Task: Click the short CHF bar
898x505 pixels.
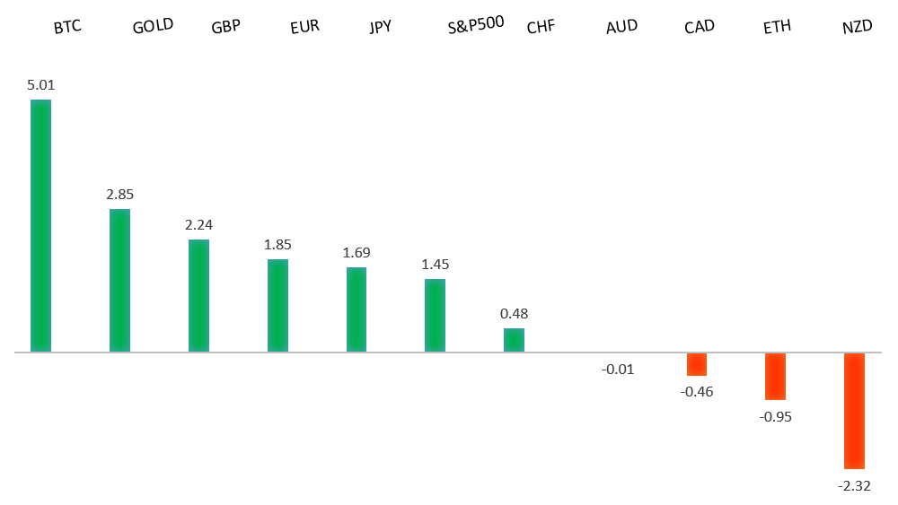Action: click(514, 340)
